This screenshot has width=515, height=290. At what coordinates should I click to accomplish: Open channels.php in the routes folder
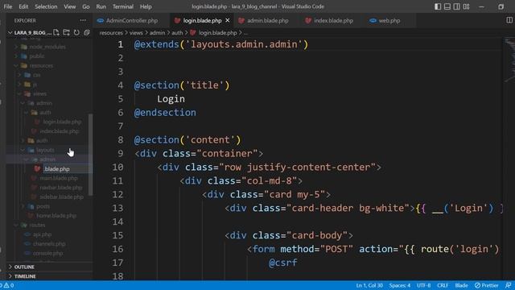[48, 244]
